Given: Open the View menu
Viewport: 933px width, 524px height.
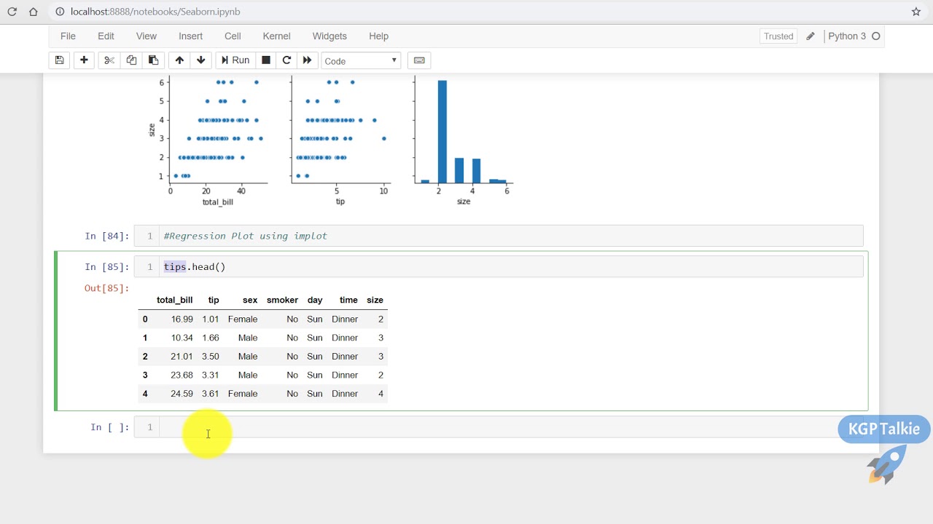Looking at the screenshot, I should click(147, 36).
